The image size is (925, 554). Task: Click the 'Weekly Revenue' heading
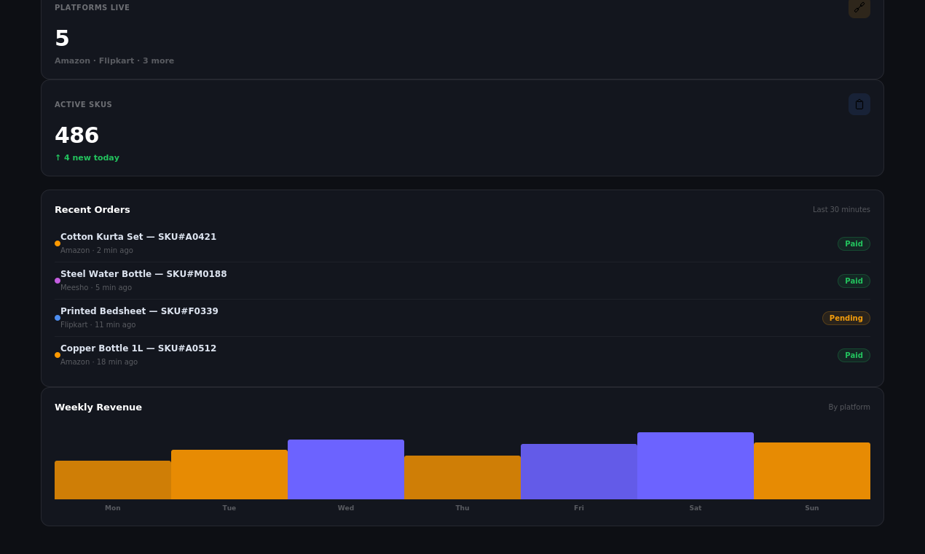click(x=98, y=407)
